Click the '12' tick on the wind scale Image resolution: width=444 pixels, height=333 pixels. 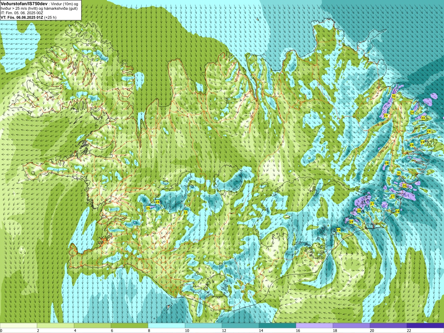point(224,331)
